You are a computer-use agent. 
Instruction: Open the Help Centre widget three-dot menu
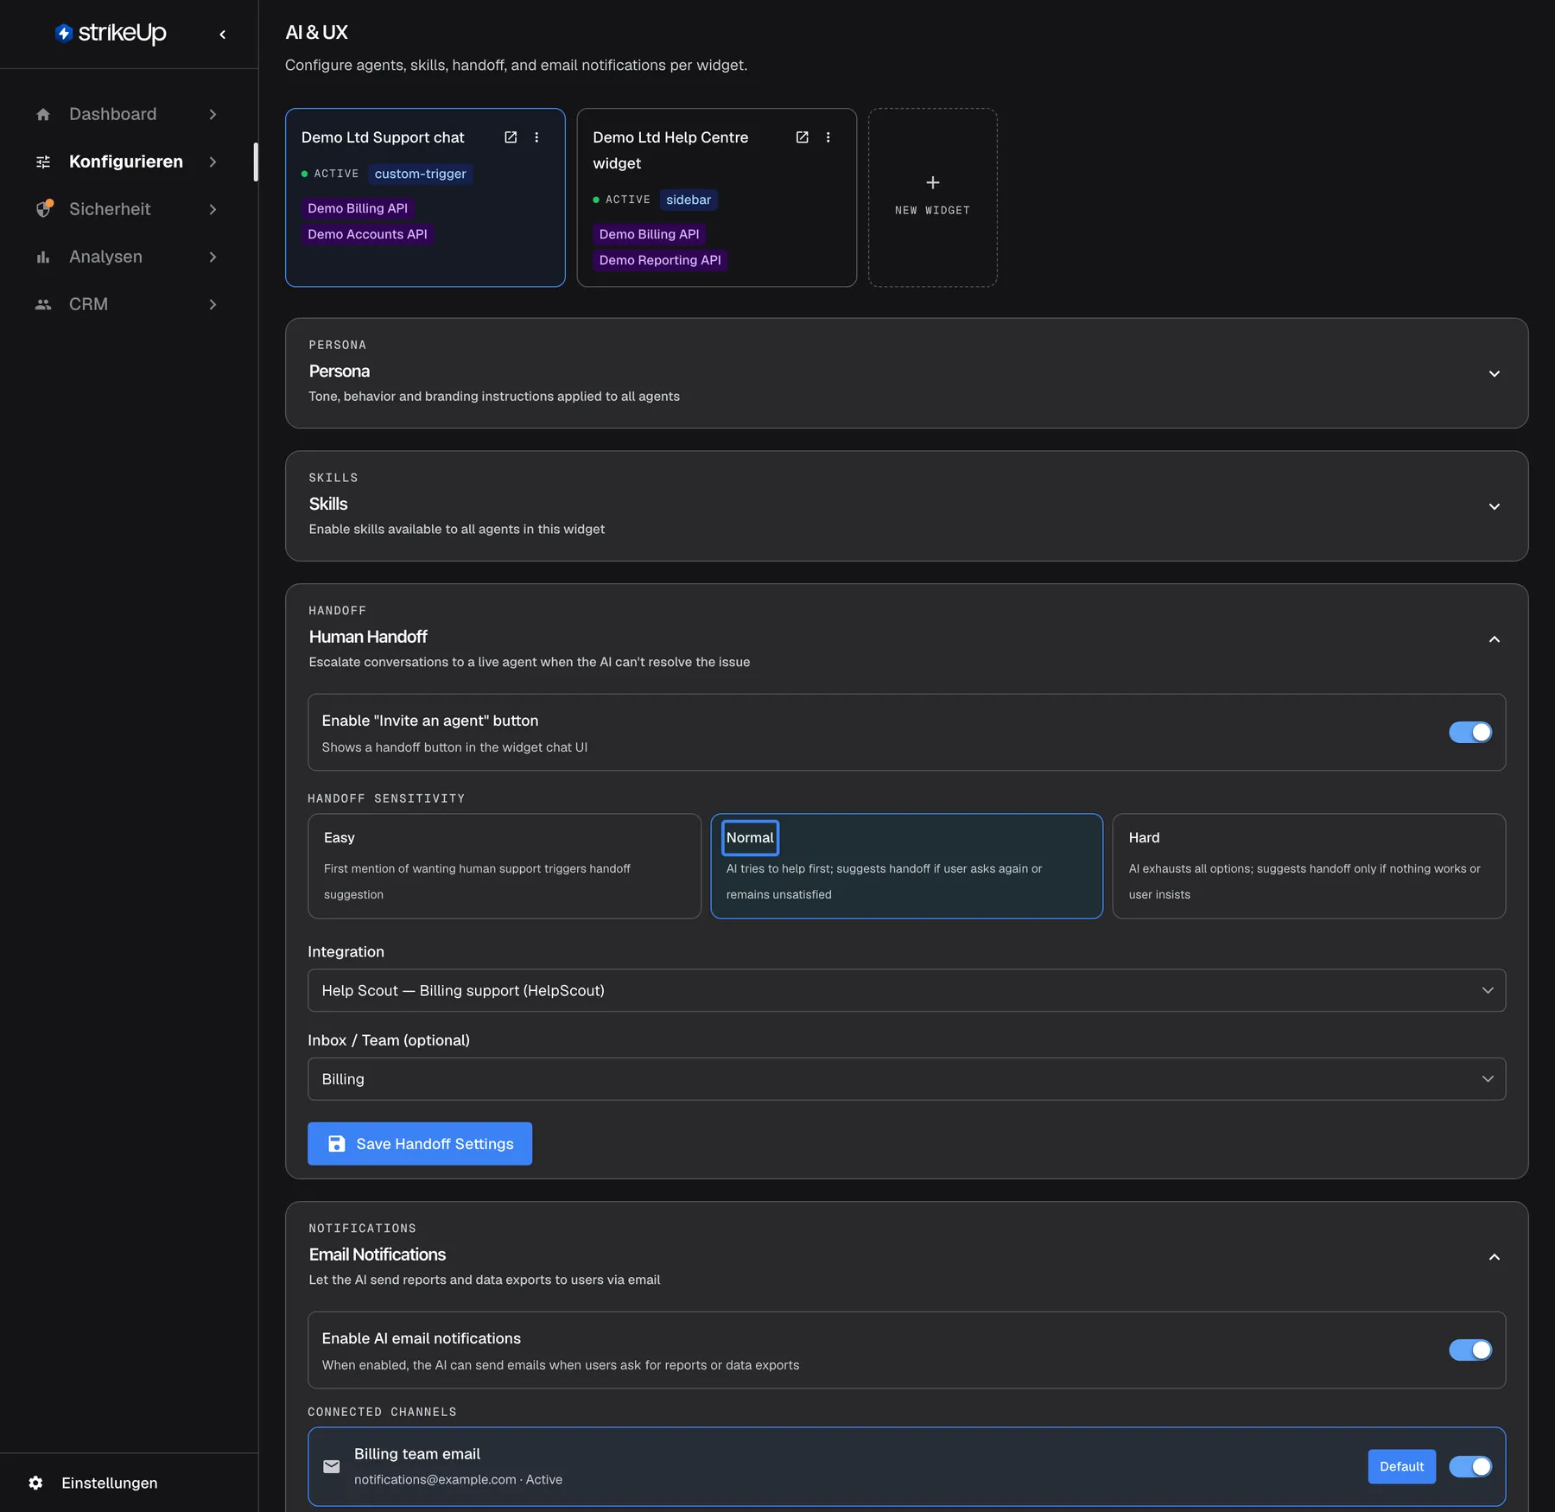point(828,137)
